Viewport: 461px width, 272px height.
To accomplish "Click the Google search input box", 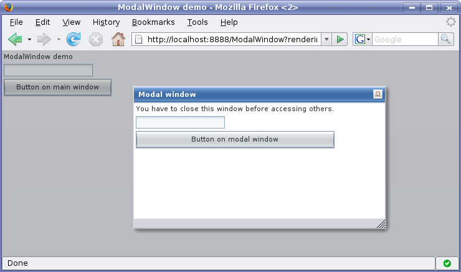I will pyautogui.click(x=405, y=40).
